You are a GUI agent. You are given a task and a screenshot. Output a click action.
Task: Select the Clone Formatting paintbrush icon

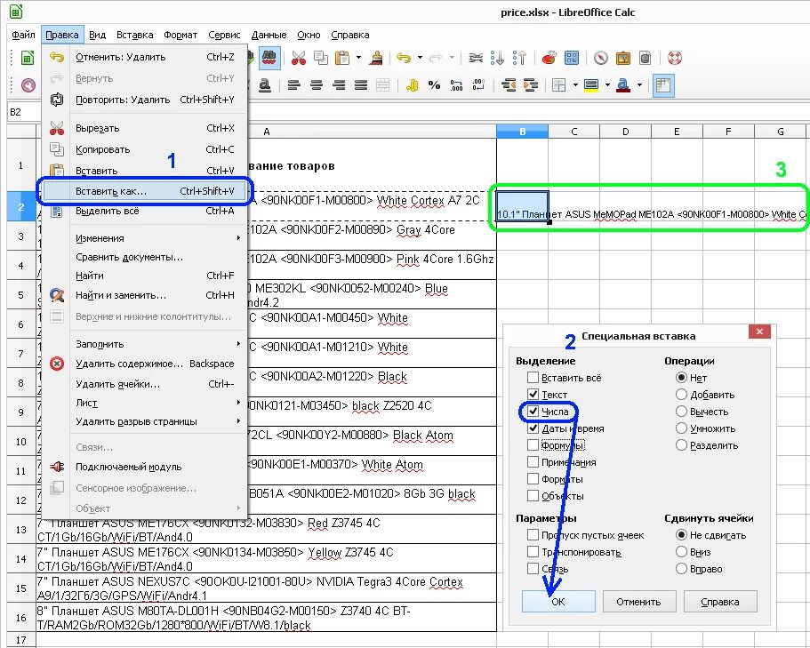pyautogui.click(x=375, y=58)
